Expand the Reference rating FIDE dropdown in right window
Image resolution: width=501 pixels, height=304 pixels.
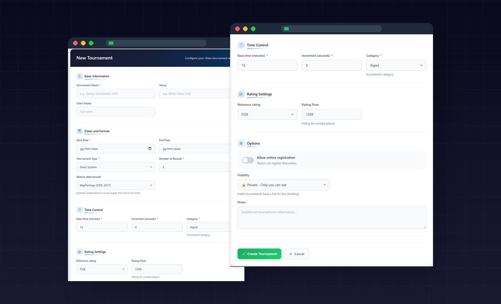[267, 114]
